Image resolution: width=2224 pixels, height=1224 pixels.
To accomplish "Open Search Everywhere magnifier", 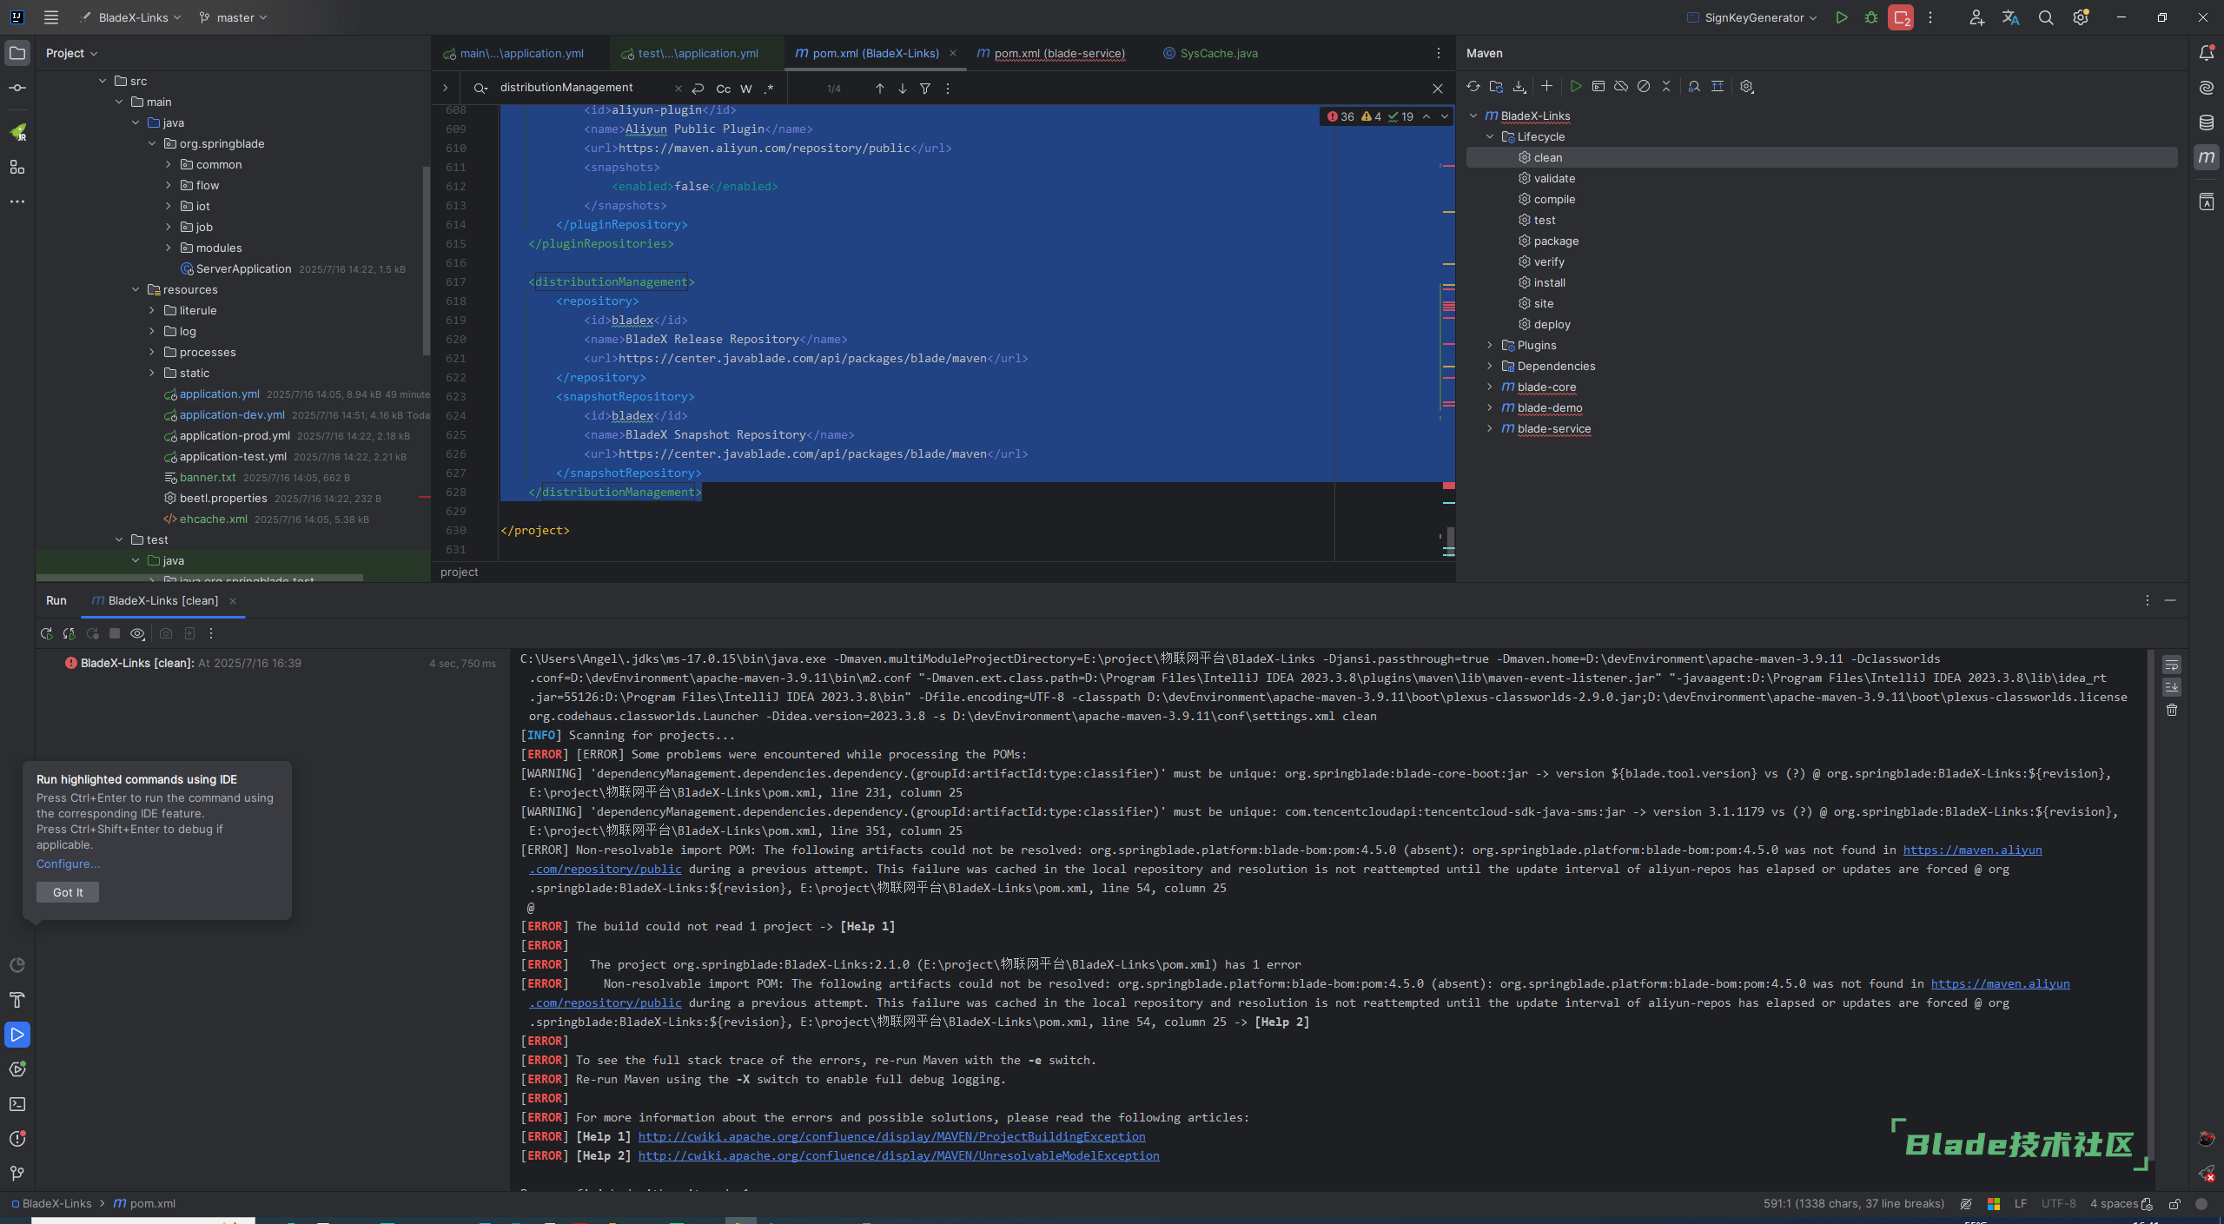I will pyautogui.click(x=2045, y=17).
